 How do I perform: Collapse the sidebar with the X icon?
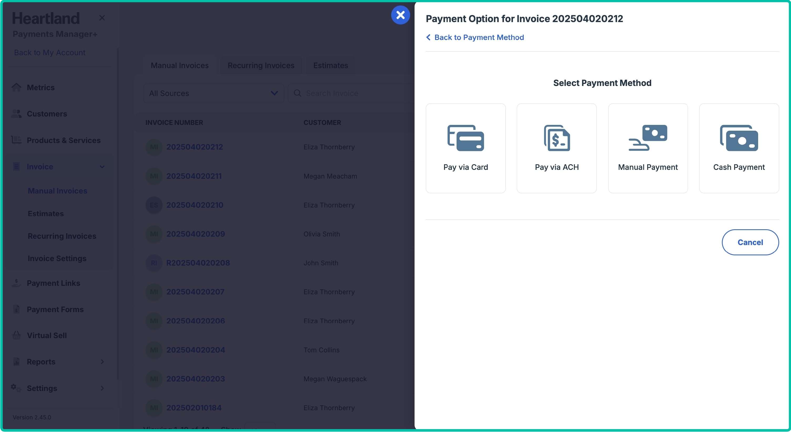pos(102,18)
